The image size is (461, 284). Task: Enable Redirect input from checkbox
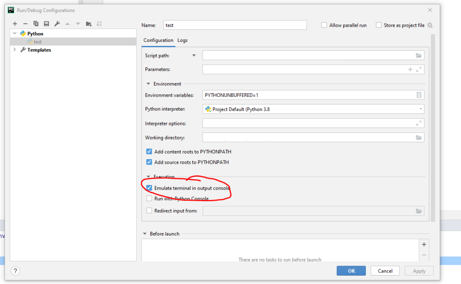(x=149, y=210)
